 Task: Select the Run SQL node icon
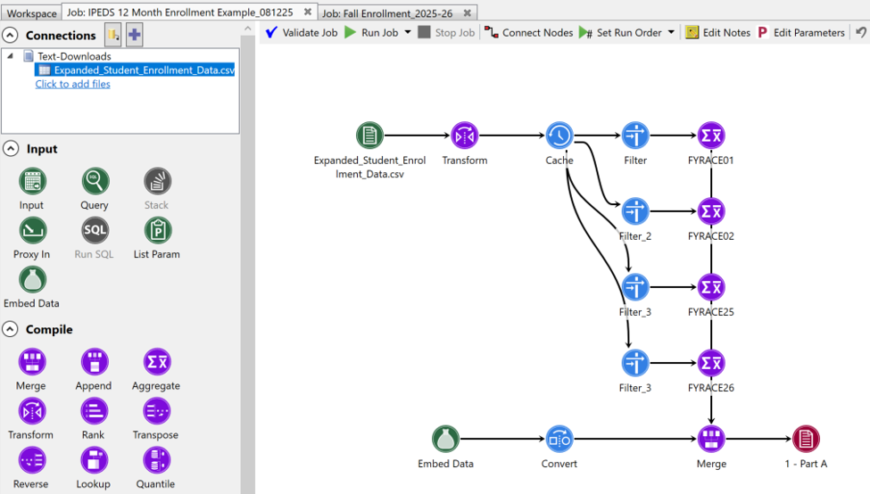(x=95, y=231)
